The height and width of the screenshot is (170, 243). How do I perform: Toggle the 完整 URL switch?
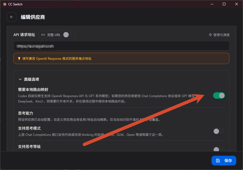pos(68,35)
